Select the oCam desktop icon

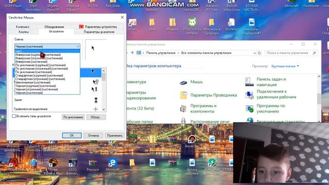click(x=133, y=25)
